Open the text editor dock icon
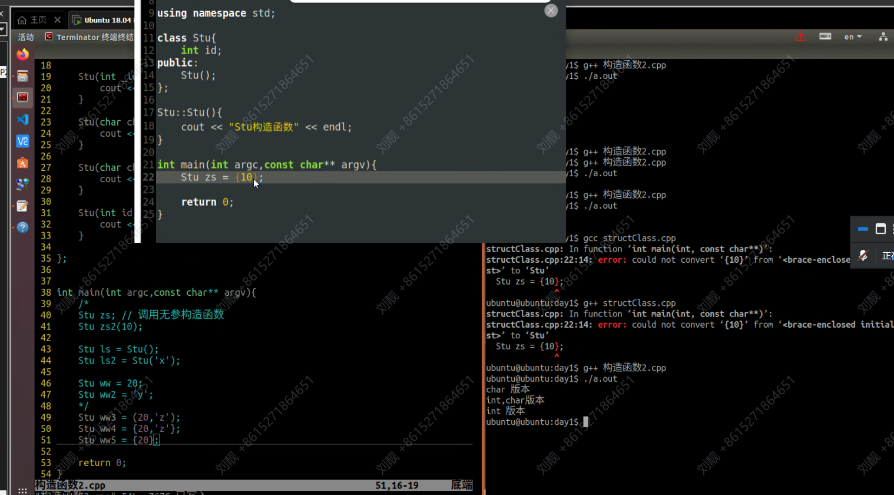This screenshot has width=894, height=495. pos(22,206)
